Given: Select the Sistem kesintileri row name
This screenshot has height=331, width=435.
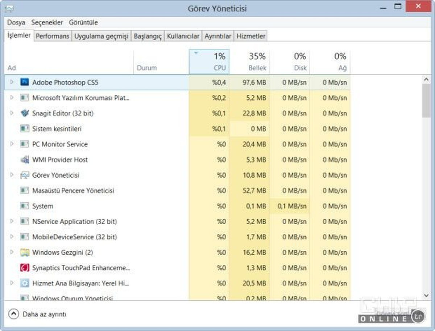Looking at the screenshot, I should click(x=57, y=129).
